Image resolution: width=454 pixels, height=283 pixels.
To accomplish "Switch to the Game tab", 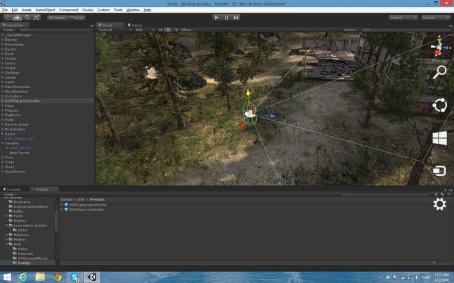I will [135, 25].
